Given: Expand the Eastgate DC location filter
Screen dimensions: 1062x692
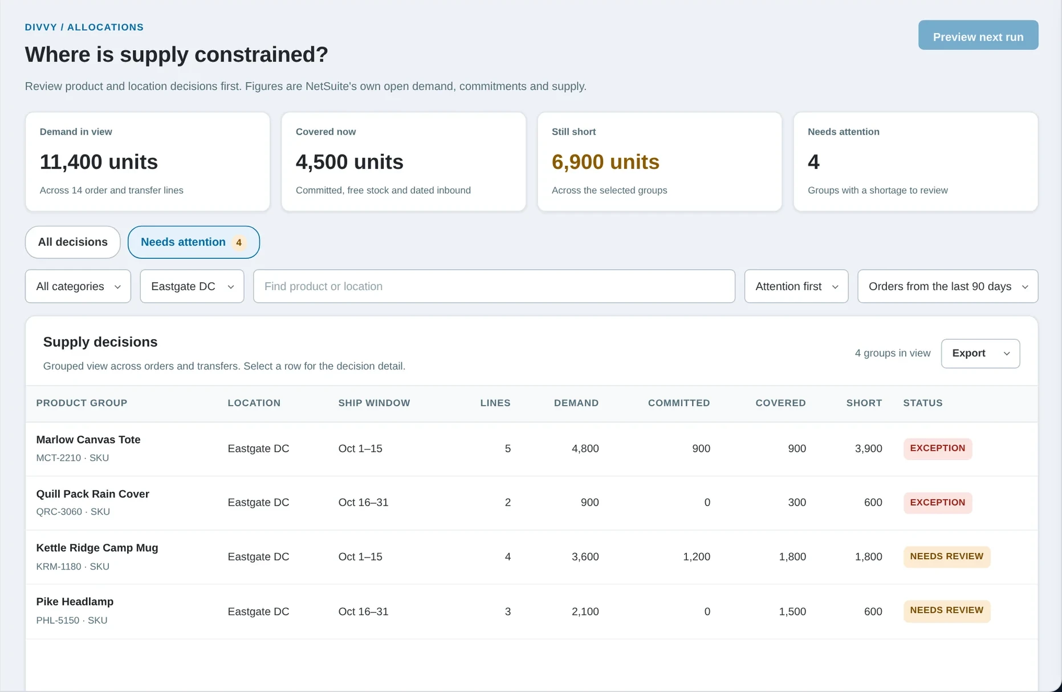Looking at the screenshot, I should click(x=192, y=286).
